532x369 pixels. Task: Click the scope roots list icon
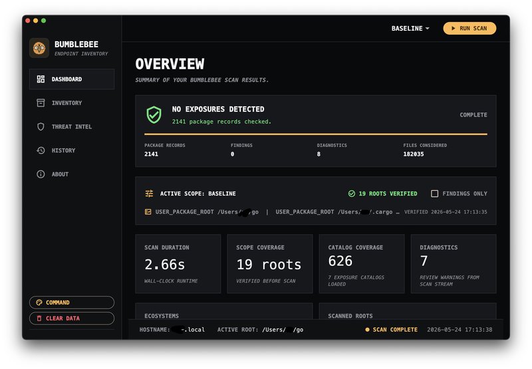(148, 212)
